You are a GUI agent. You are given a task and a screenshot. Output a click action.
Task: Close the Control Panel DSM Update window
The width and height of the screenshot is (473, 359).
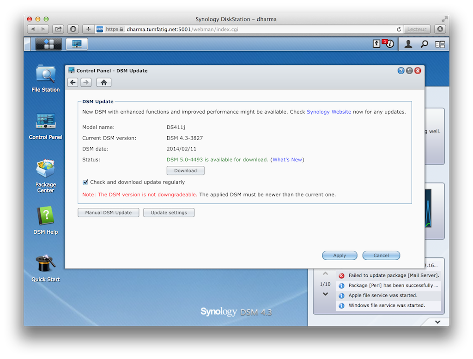coord(418,71)
